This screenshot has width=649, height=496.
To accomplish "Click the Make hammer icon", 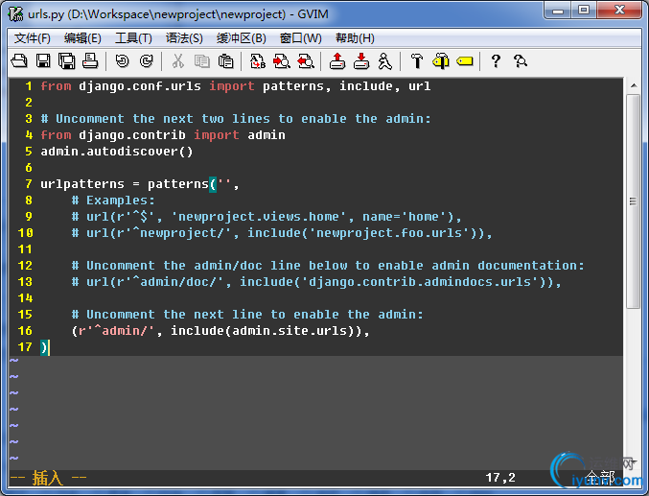I will [417, 61].
